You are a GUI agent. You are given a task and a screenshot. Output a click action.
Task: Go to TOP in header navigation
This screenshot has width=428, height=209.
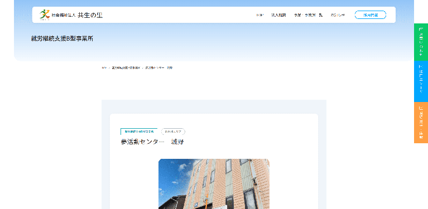click(260, 15)
